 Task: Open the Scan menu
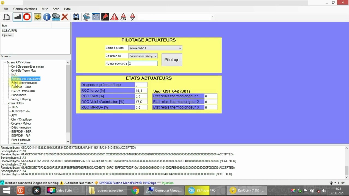(x=56, y=9)
